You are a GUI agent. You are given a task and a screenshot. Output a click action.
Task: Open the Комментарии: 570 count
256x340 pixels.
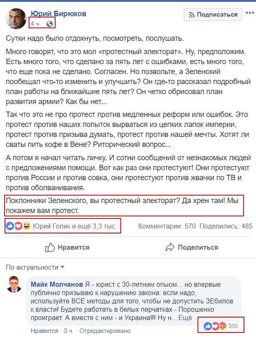point(166,226)
